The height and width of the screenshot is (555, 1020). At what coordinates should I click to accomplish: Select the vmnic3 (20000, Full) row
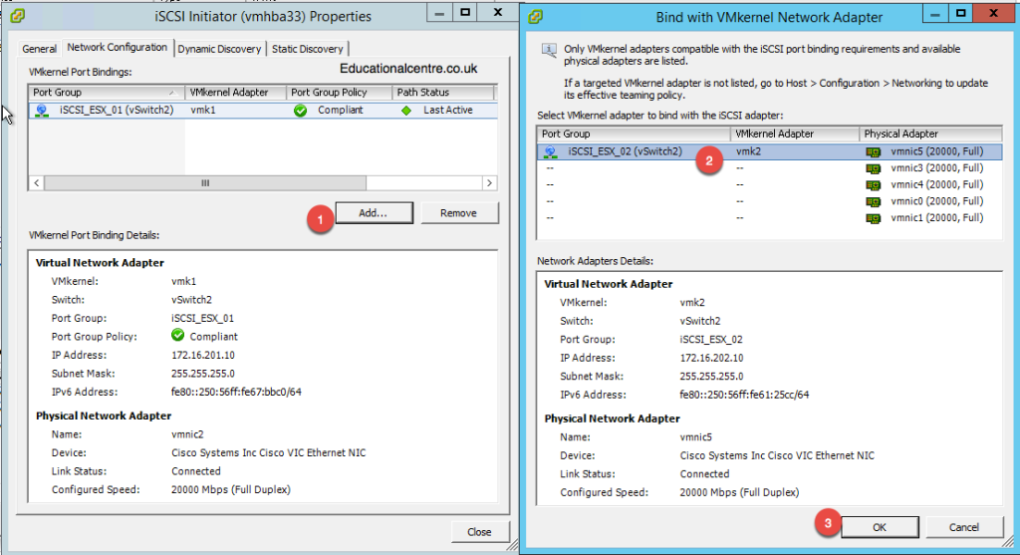tap(770, 168)
